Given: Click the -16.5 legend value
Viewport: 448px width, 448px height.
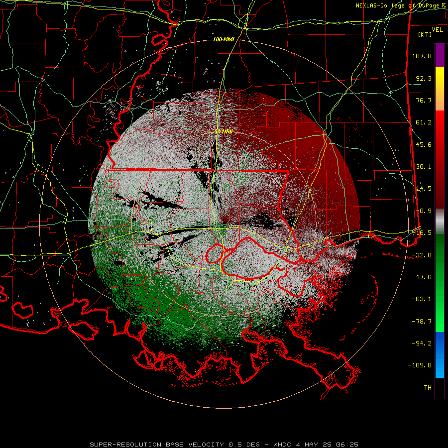Looking at the screenshot, I should click(422, 233).
